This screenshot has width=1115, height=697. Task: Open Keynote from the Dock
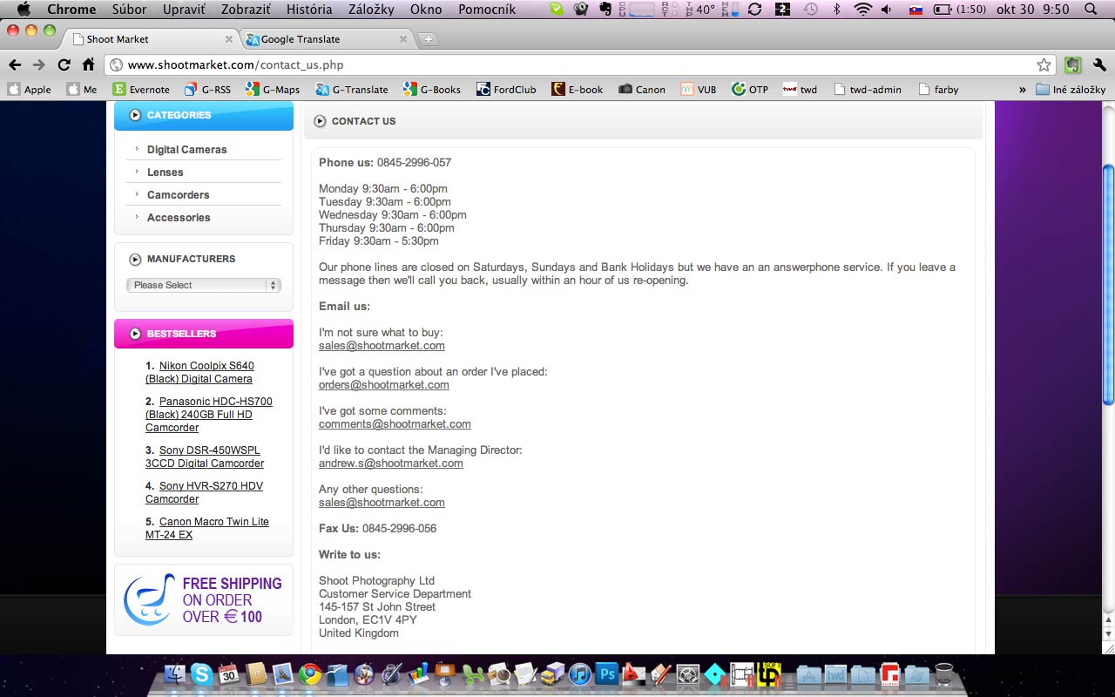445,673
